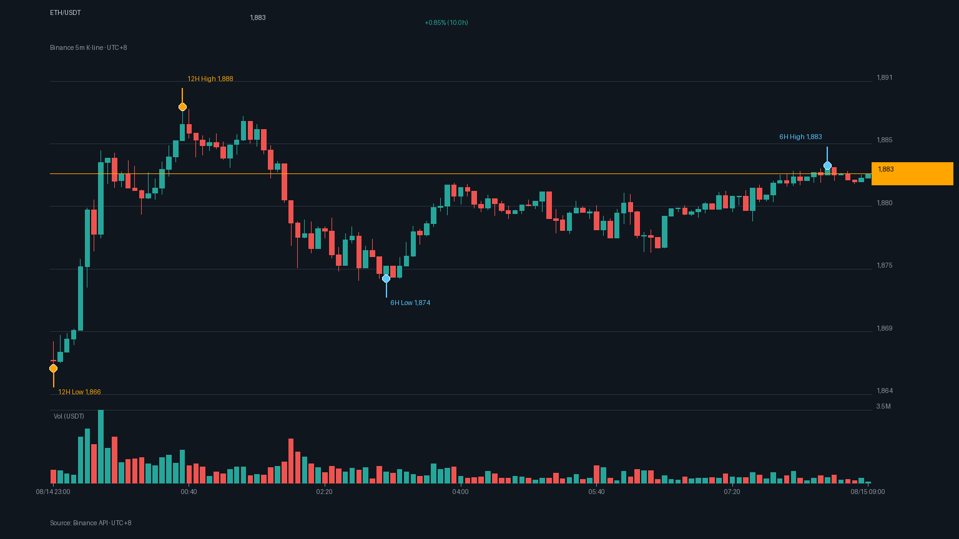Viewport: 959px width, 539px height.
Task: Click the 05:40 time axis label
Action: [596, 492]
